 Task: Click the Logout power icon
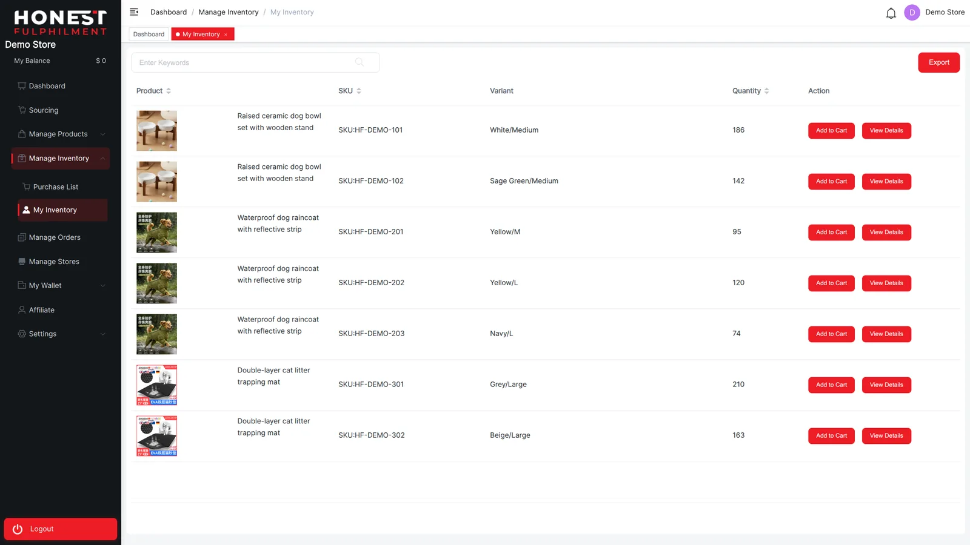click(18, 529)
